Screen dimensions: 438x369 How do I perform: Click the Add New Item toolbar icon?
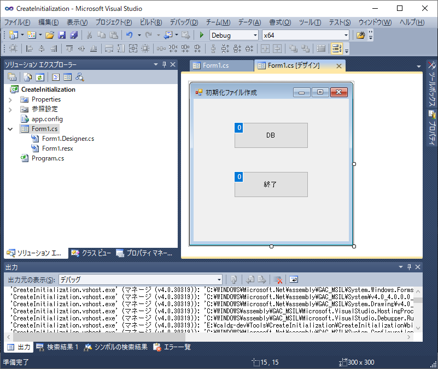32,35
